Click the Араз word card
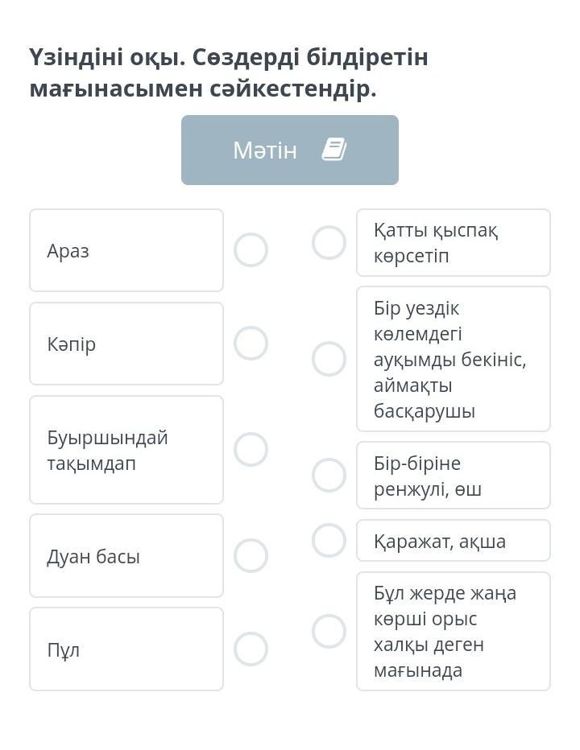Viewport: 580px width, 750px height. click(126, 250)
